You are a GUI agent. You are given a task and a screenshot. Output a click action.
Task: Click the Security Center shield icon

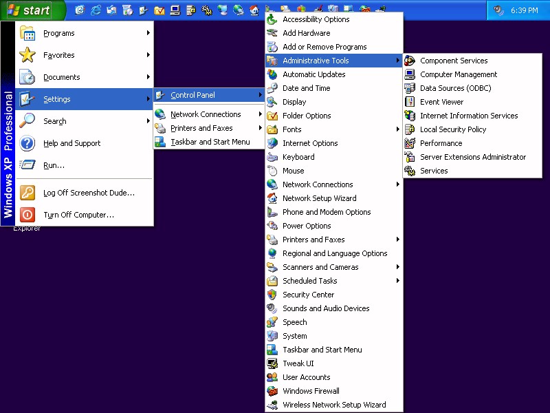[272, 295]
